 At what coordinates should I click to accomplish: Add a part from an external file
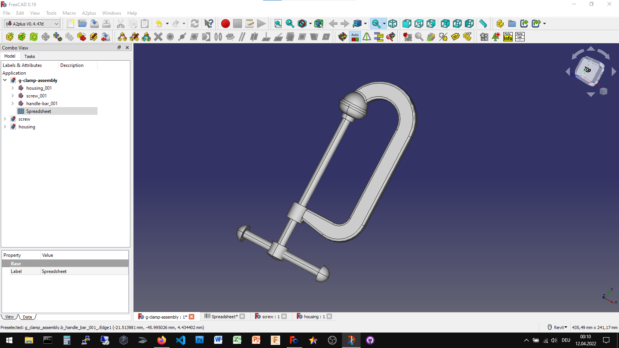[x=9, y=37]
